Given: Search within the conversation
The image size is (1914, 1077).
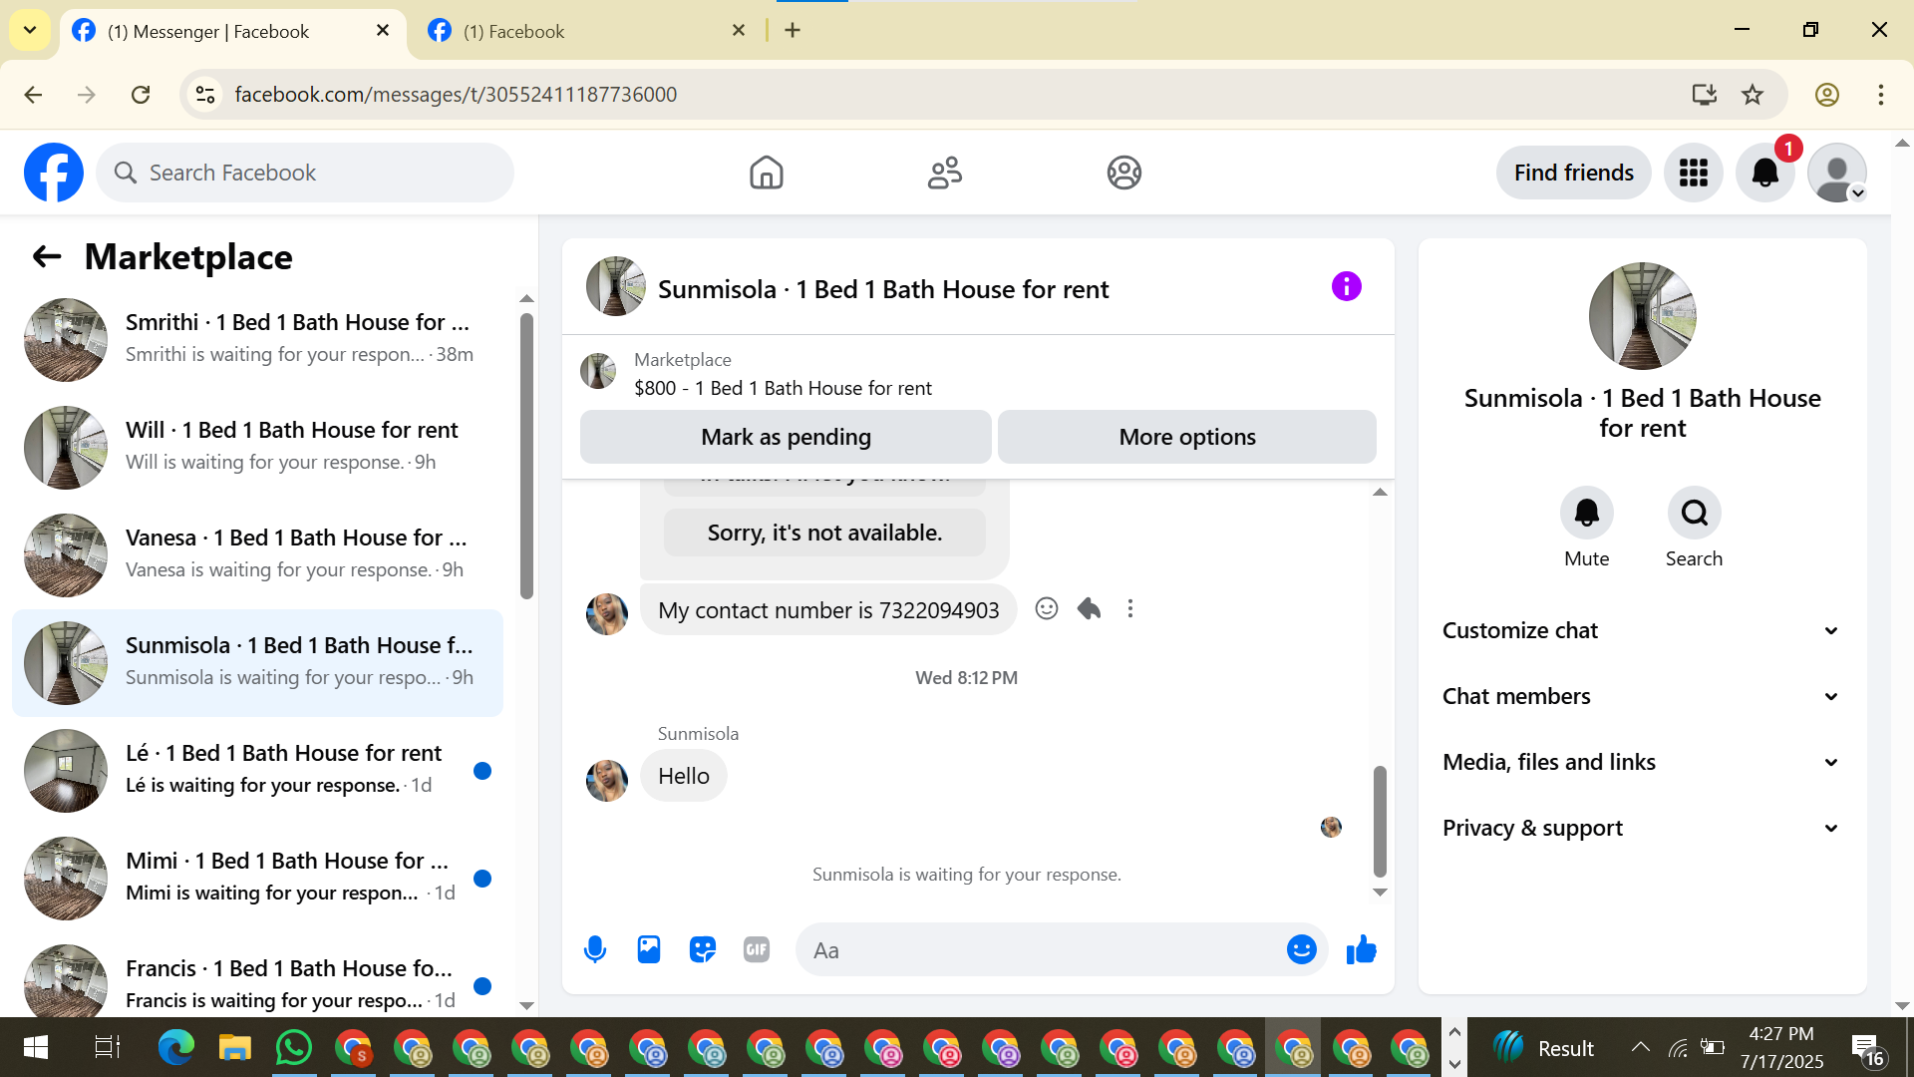Looking at the screenshot, I should [1694, 514].
